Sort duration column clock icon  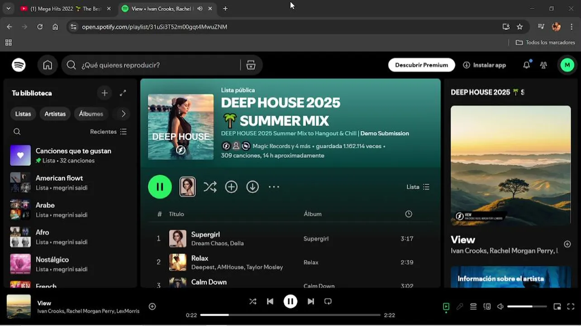point(409,214)
